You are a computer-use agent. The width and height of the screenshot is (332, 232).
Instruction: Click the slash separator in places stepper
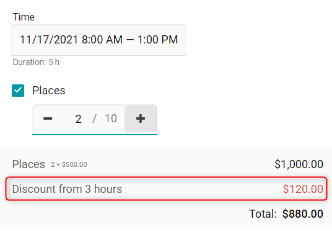94,118
